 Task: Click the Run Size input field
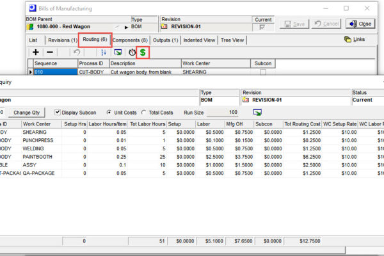(223, 113)
